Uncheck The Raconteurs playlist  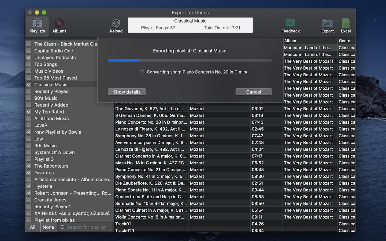tap(29, 166)
